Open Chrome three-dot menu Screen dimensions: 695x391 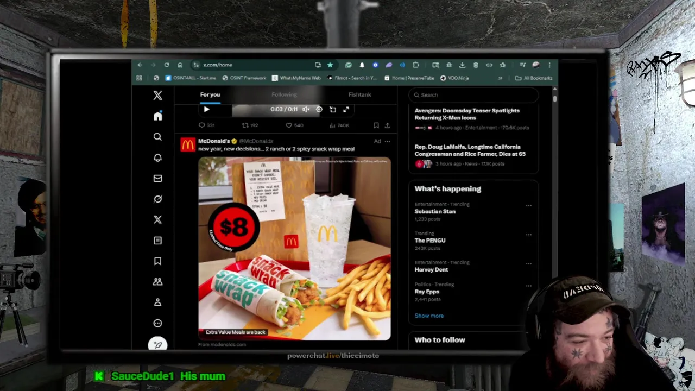[x=549, y=65]
